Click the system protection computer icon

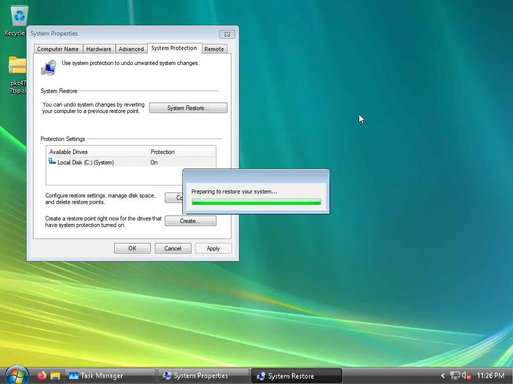[x=49, y=67]
